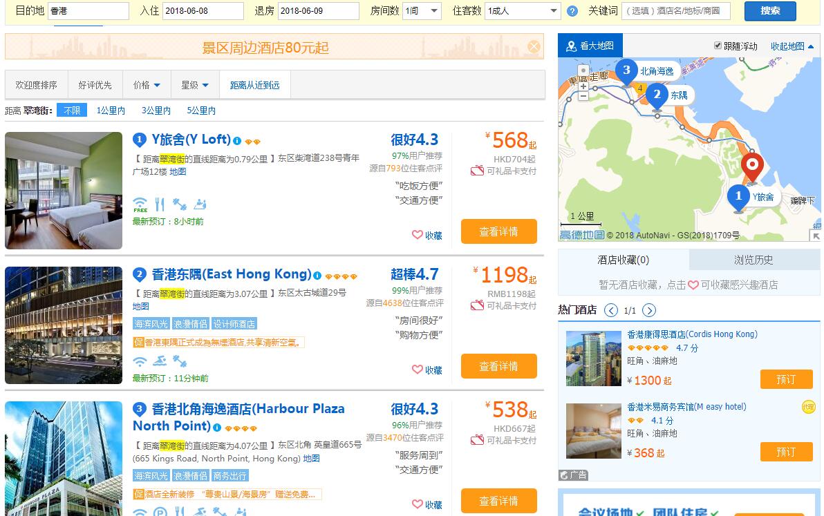Click the help question mark icon beside guest count
Viewport: 824px width, 516px height.
[573, 11]
